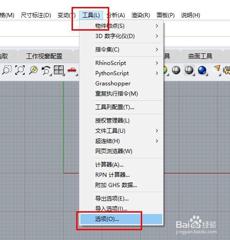Screen dimensions: 230x240
Task: Open RPN 计算器... menu entry
Action: 121,175
